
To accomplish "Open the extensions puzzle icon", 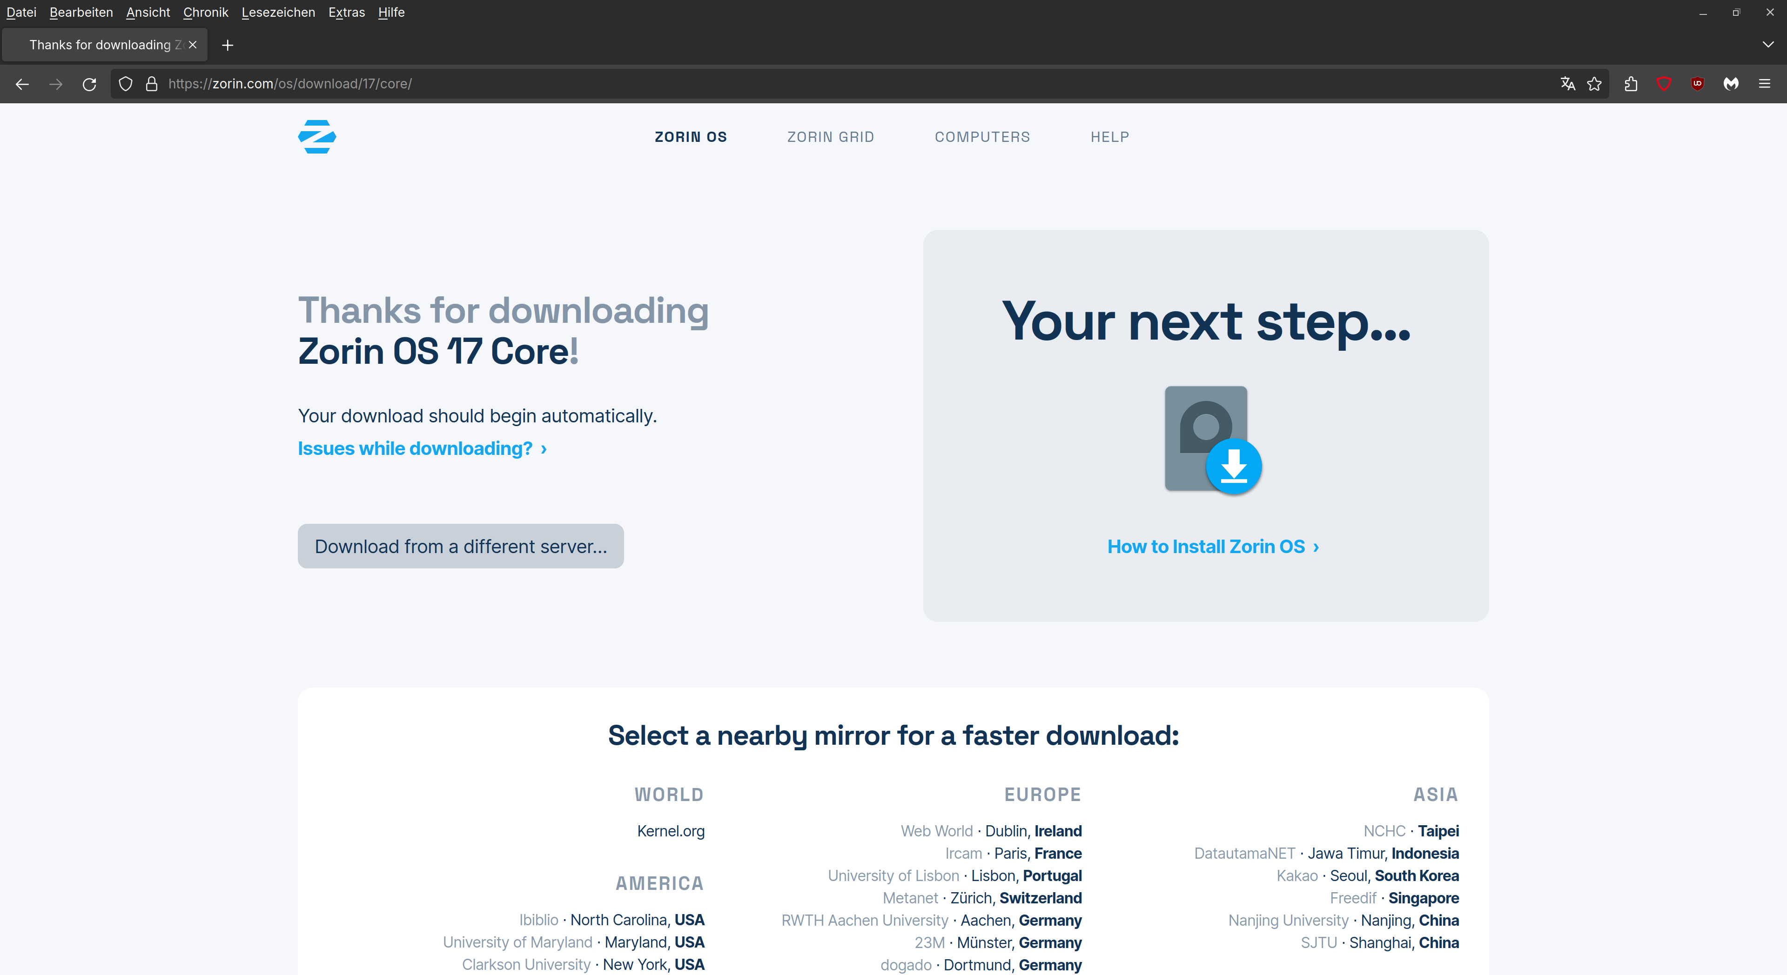I will [1631, 84].
